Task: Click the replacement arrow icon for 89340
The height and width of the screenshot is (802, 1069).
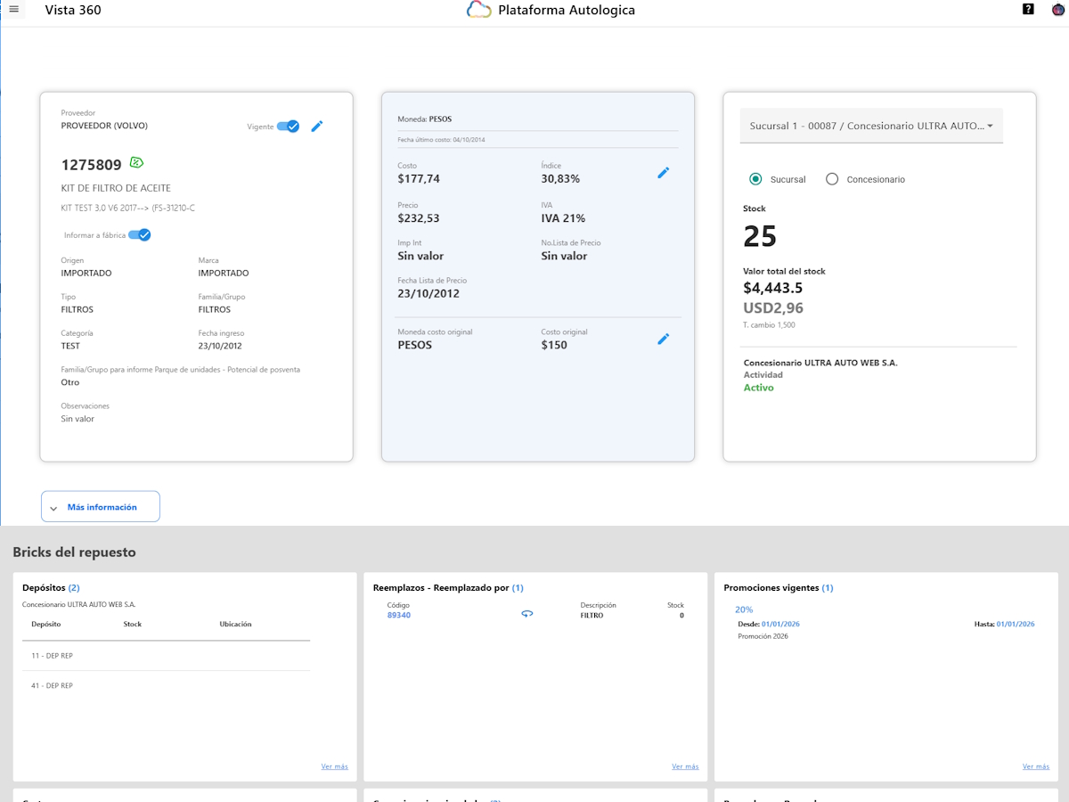Action: [527, 614]
